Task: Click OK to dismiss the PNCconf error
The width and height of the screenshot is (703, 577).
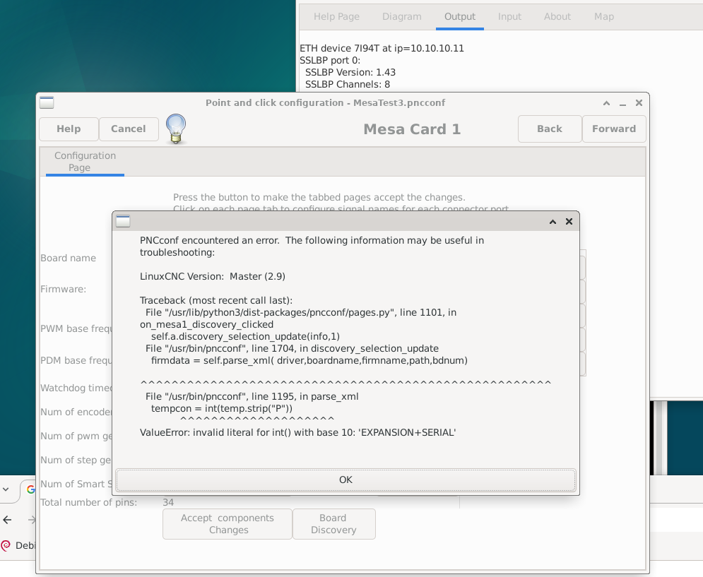Action: (345, 480)
